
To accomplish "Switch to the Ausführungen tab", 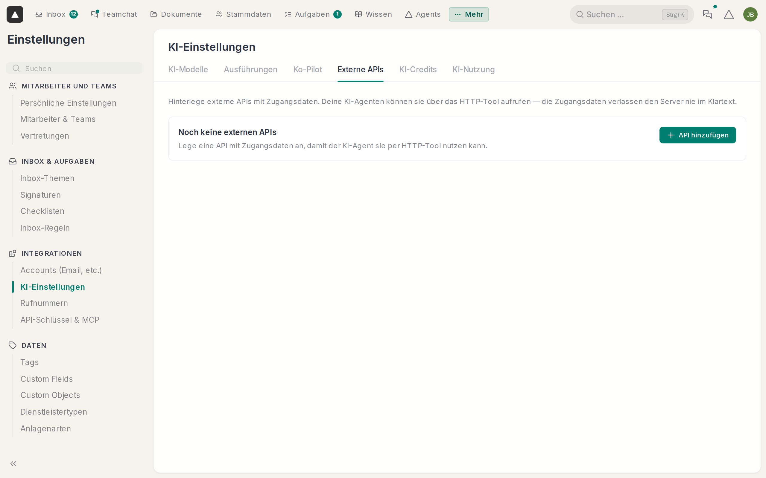I will (250, 70).
